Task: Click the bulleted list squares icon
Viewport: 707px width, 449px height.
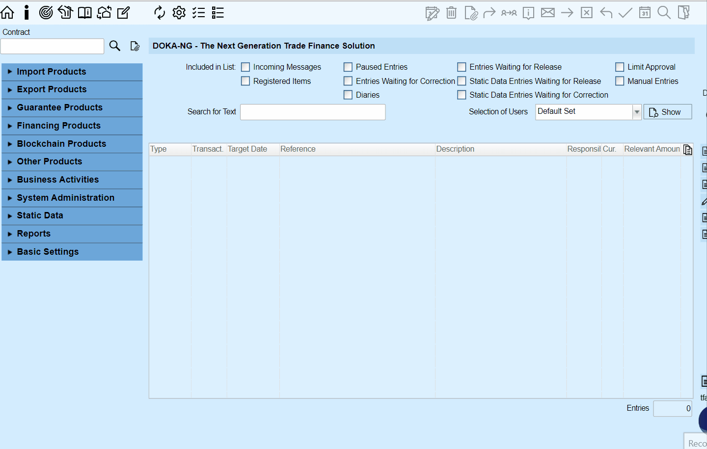Action: [x=218, y=12]
